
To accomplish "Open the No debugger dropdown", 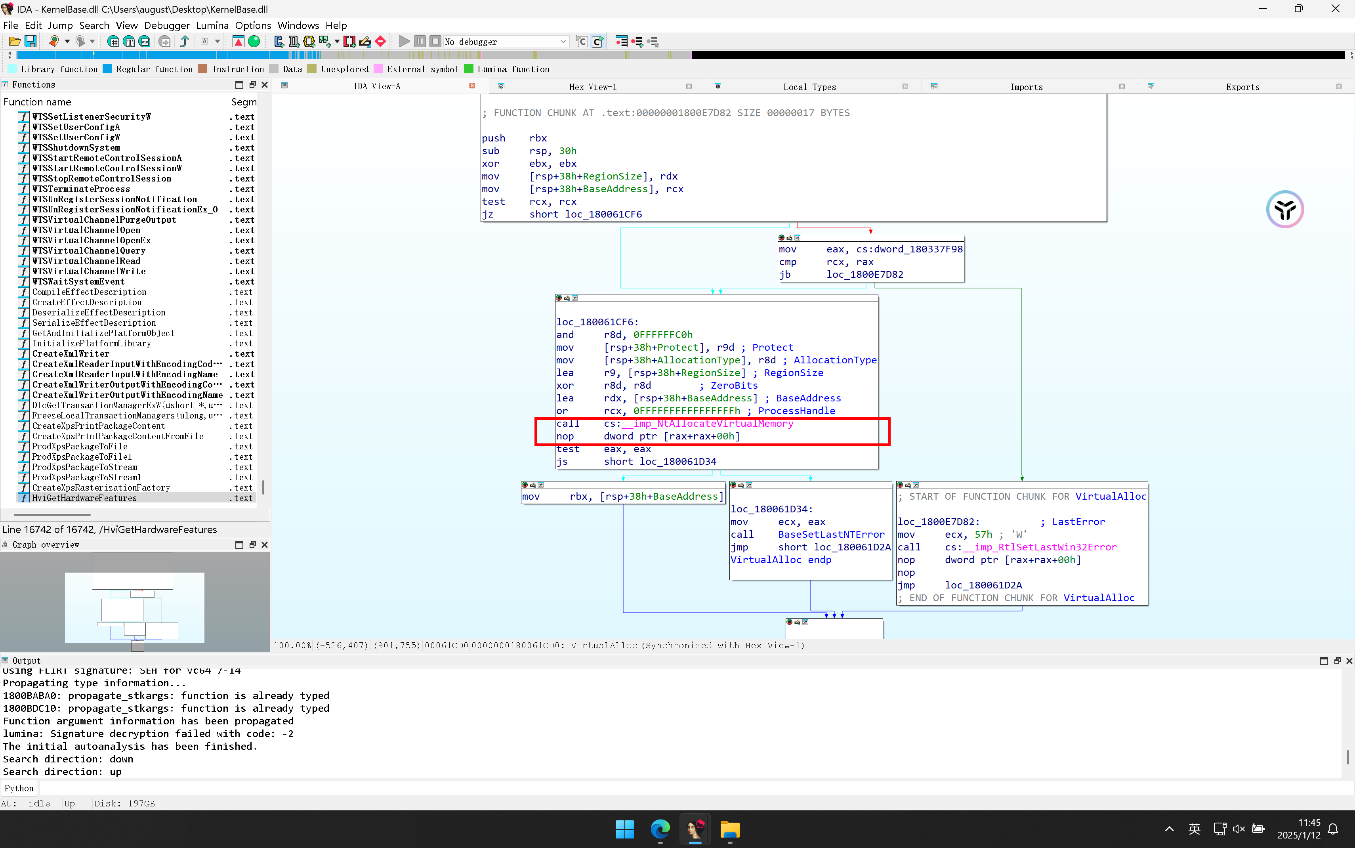I will click(562, 42).
